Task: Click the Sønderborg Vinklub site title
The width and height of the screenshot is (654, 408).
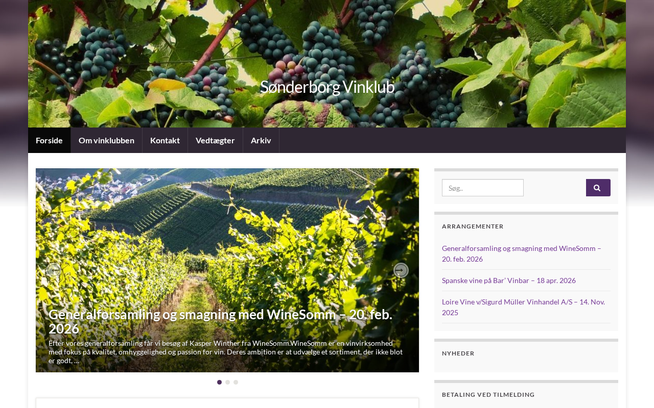Action: [327, 87]
